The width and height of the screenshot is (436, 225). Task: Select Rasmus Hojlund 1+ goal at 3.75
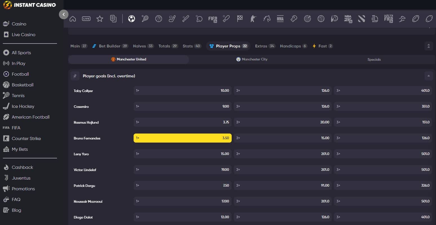pyautogui.click(x=183, y=122)
